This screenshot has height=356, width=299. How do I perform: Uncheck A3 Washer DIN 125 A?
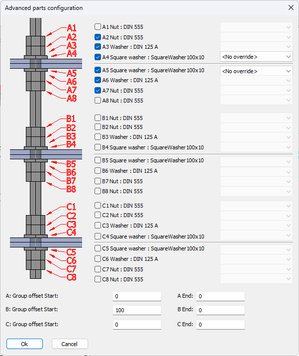pyautogui.click(x=98, y=46)
